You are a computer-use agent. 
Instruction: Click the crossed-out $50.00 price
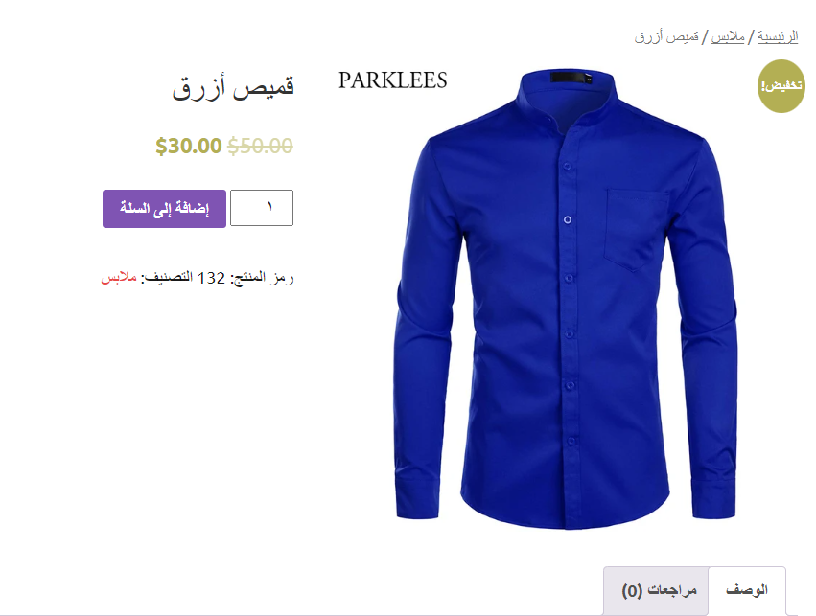(x=260, y=146)
